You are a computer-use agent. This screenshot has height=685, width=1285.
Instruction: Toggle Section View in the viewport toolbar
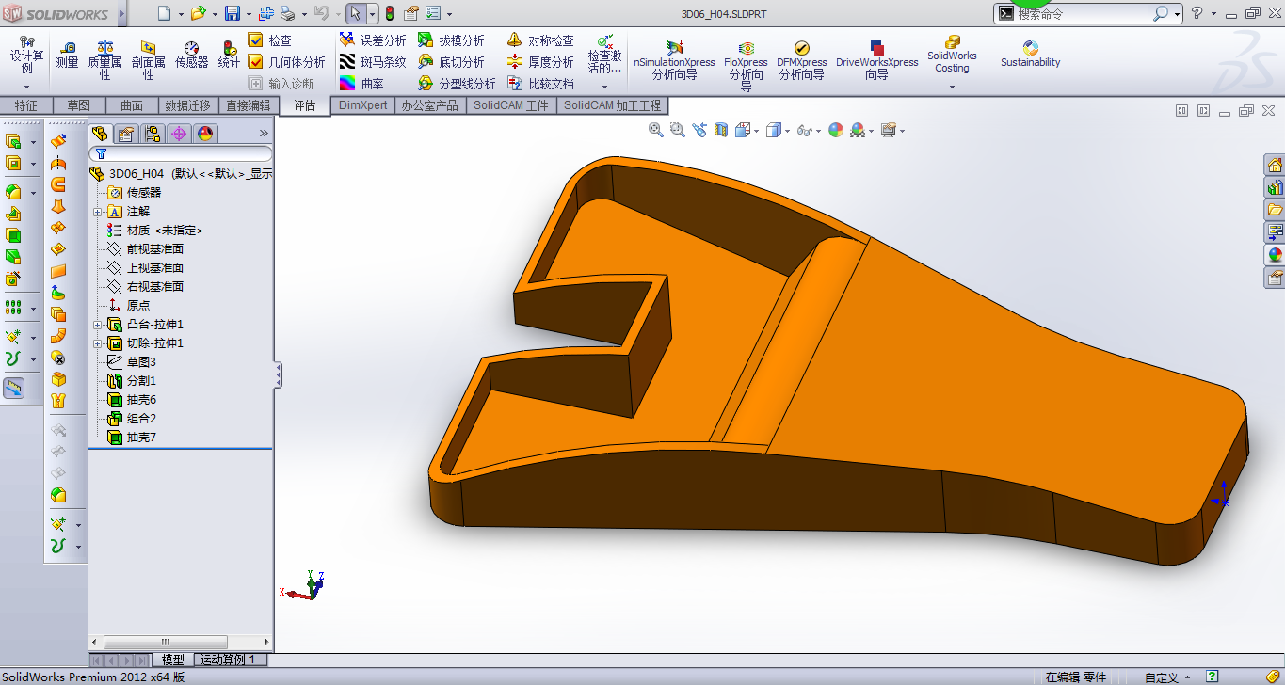coord(721,131)
